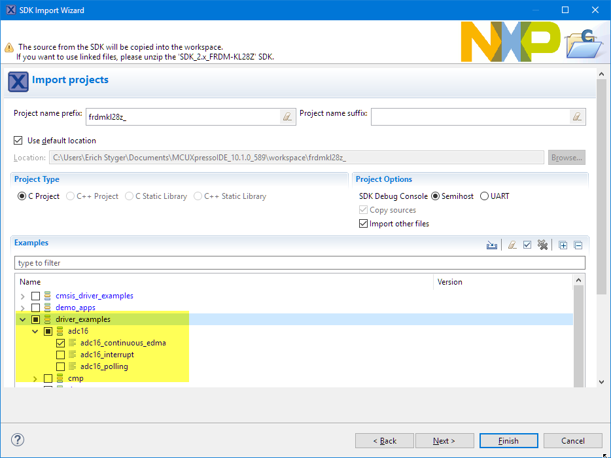Check the adc16_interrupt checkbox
This screenshot has width=611, height=458.
pyautogui.click(x=60, y=355)
